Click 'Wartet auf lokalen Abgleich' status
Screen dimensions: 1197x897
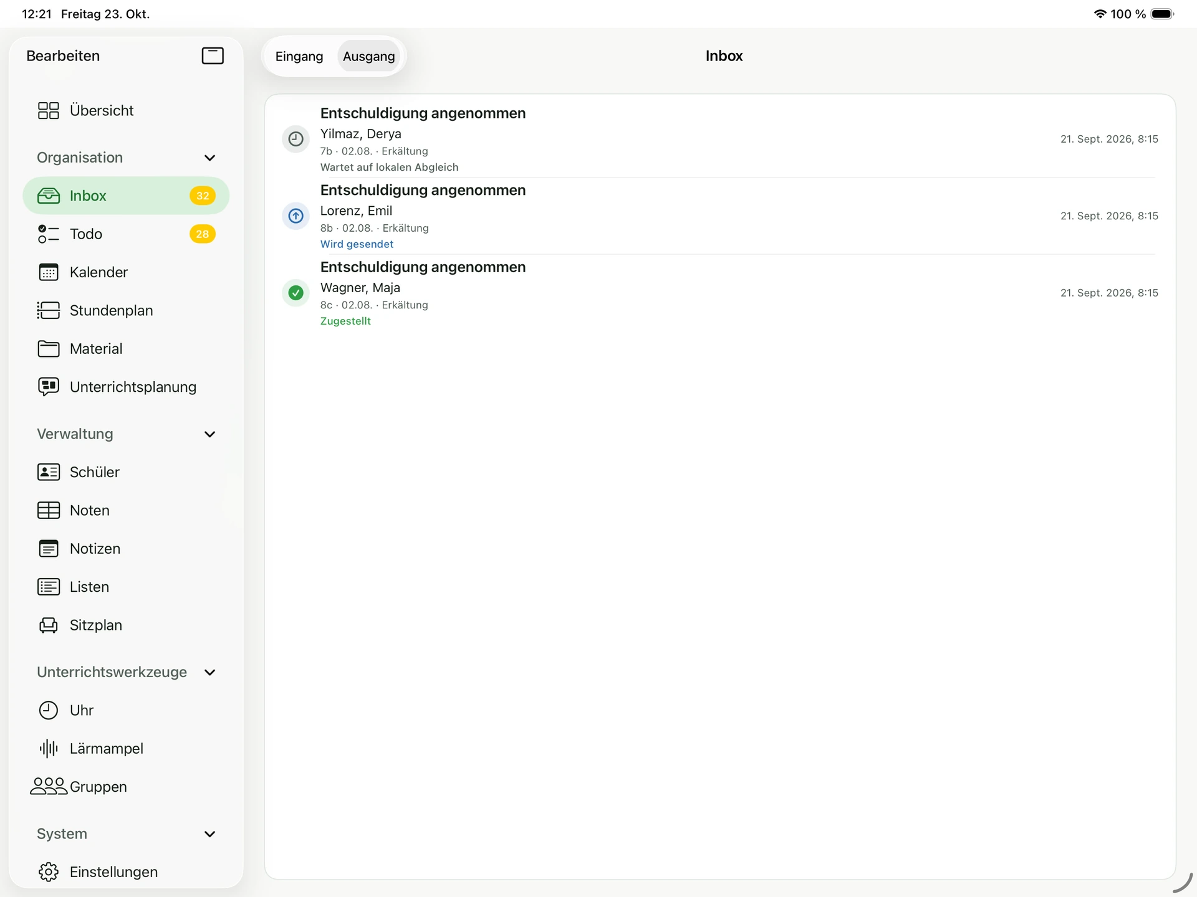point(389,168)
